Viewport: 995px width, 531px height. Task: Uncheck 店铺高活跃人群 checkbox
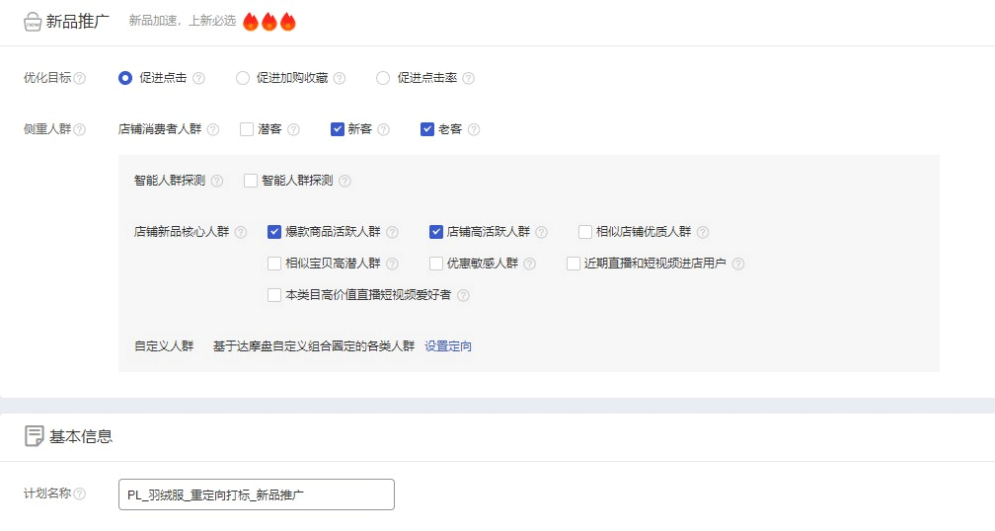tap(436, 232)
